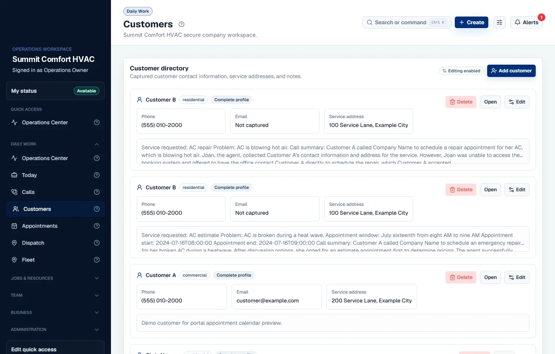Go to Today in the sidebar
Screen dimensions: 555x354
(x=29, y=175)
